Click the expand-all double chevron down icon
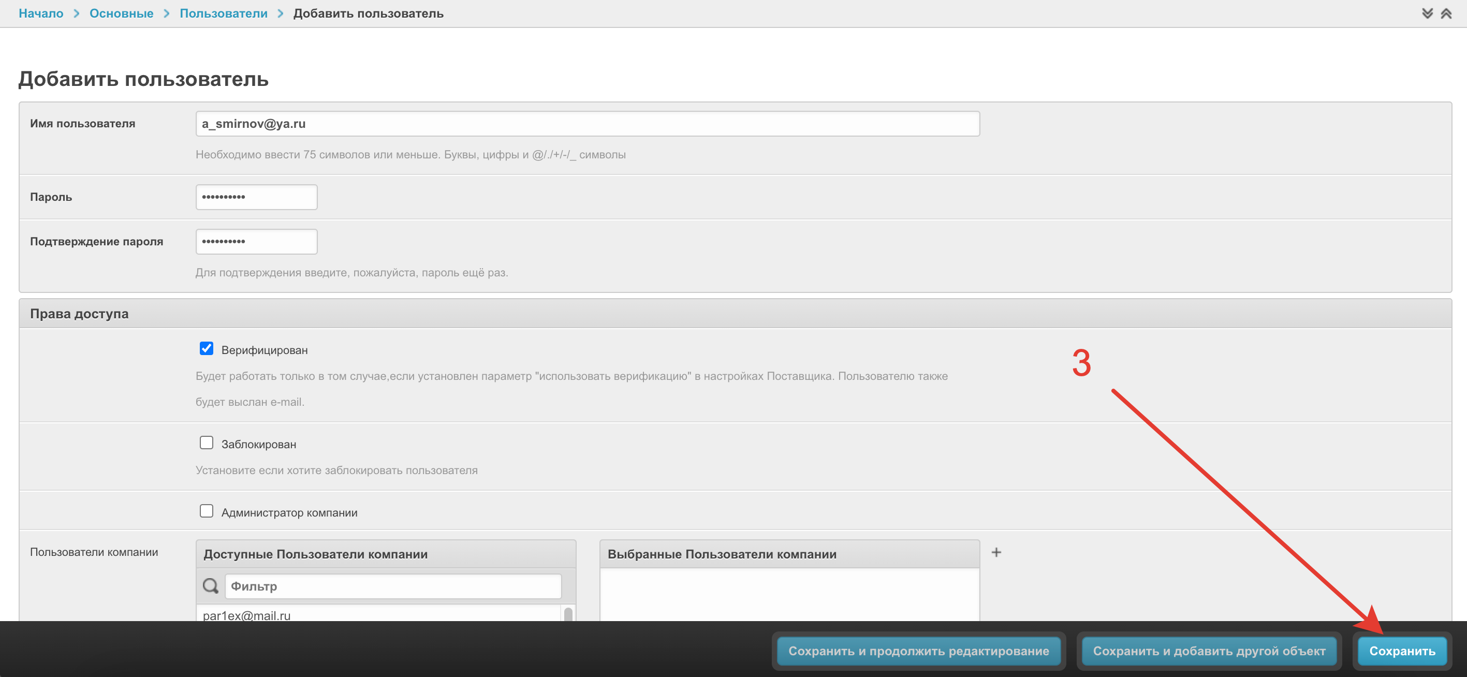 point(1427,13)
